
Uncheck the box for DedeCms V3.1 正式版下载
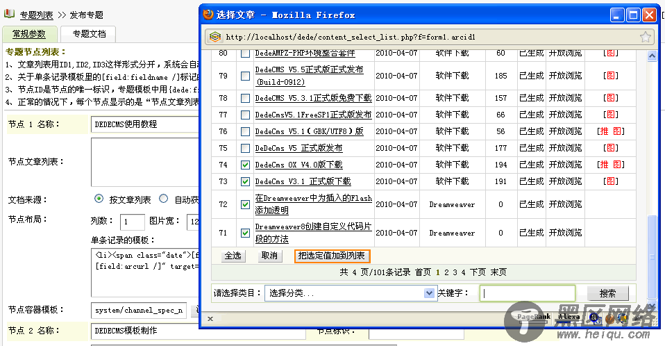pyautogui.click(x=245, y=182)
